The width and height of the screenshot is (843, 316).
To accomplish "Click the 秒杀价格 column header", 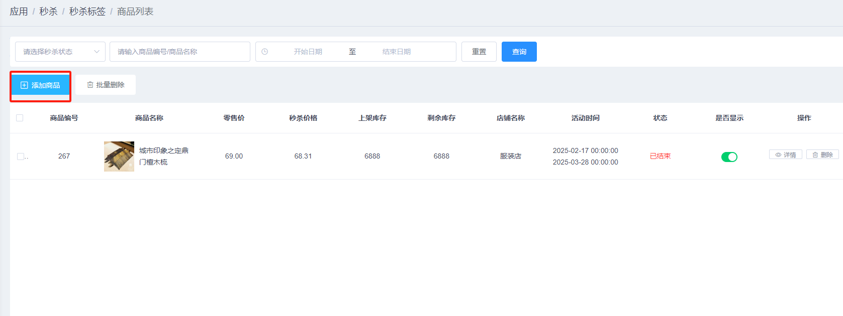I will pos(303,118).
